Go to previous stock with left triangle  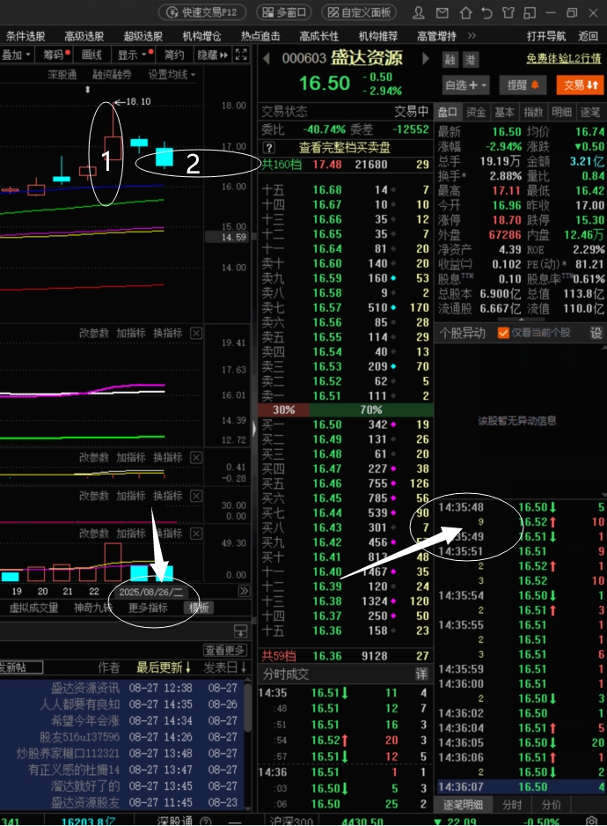(x=267, y=58)
